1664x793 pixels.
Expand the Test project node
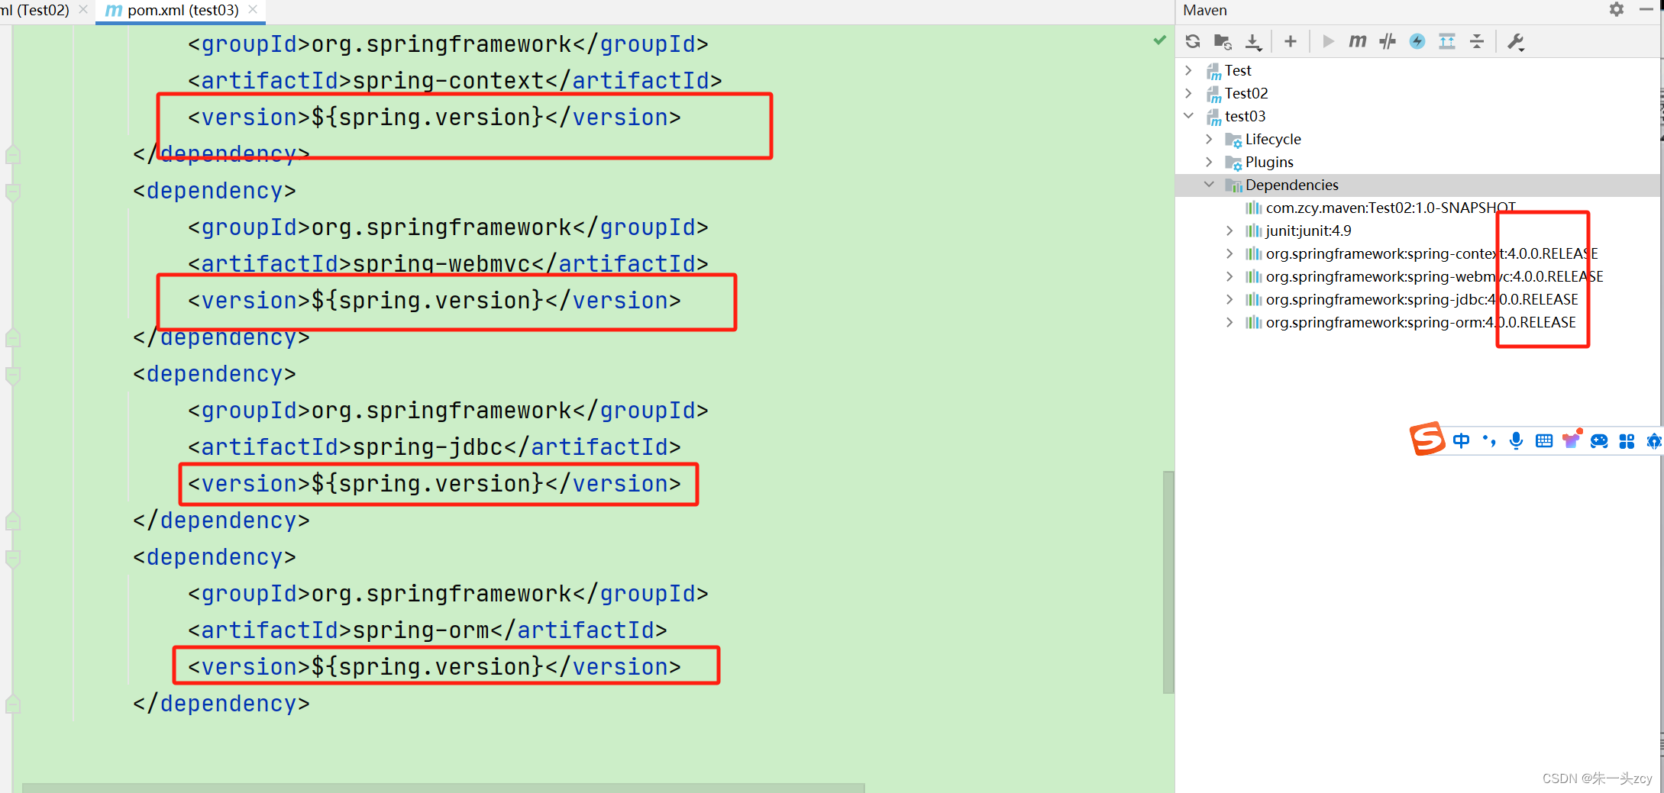[x=1188, y=70]
